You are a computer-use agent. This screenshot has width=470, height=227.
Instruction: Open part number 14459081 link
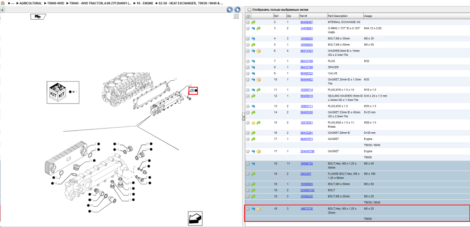point(306,29)
